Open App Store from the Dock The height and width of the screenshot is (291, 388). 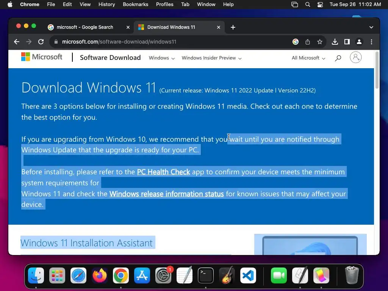point(142,275)
